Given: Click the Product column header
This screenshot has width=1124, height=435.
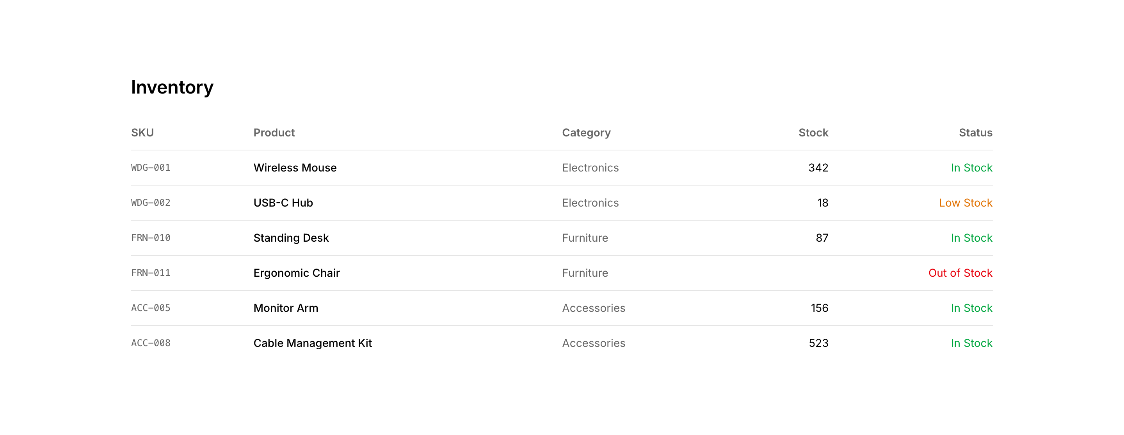Looking at the screenshot, I should 274,133.
